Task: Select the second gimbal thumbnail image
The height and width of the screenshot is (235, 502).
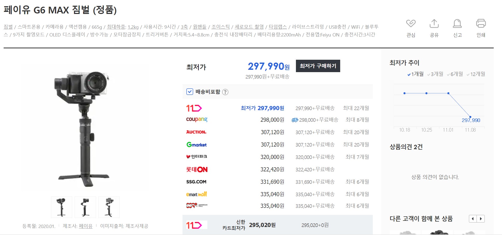Action: pos(85,207)
